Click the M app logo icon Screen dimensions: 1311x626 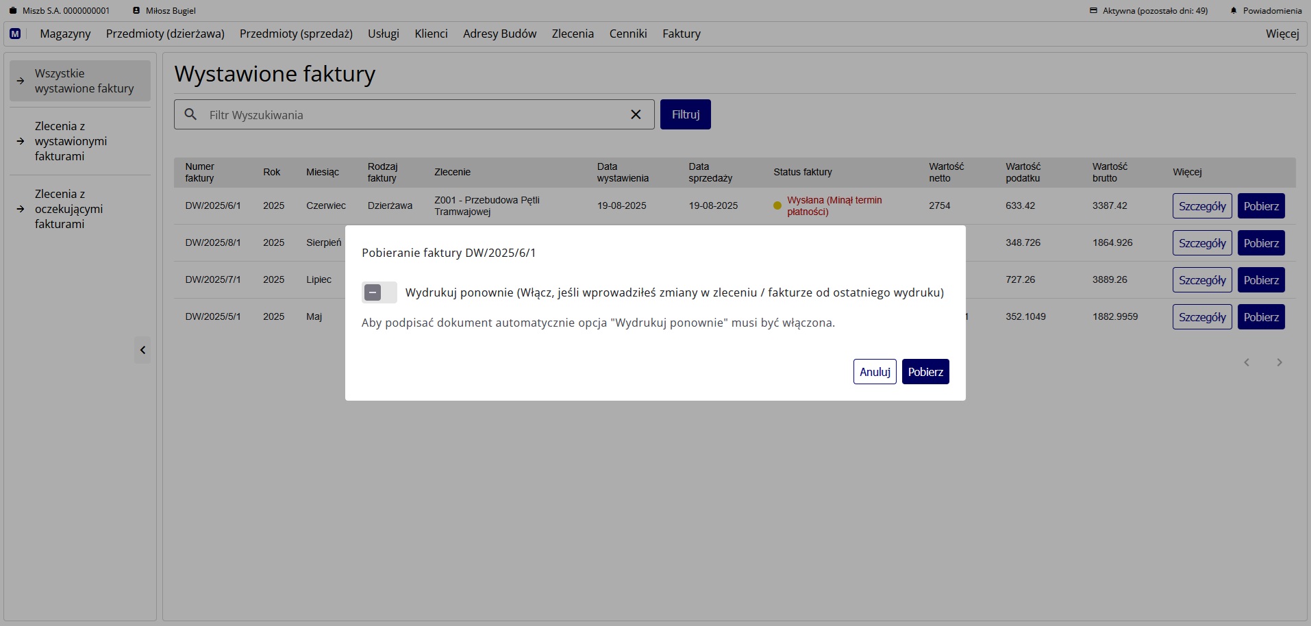point(15,34)
